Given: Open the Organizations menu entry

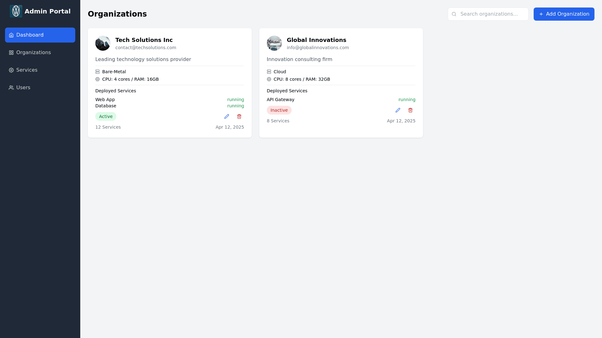Looking at the screenshot, I should pos(34,52).
